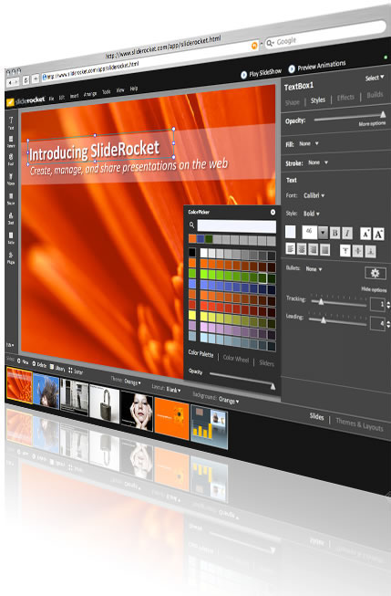Open the Font dropdown showing Calibri
The height and width of the screenshot is (596, 391).
(314, 195)
